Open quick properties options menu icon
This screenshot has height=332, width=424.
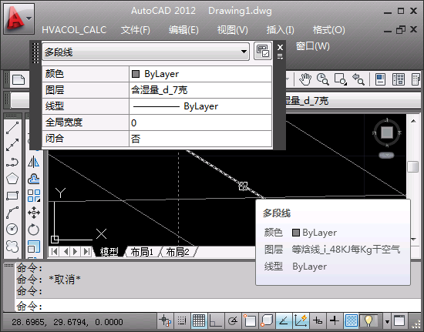click(280, 56)
